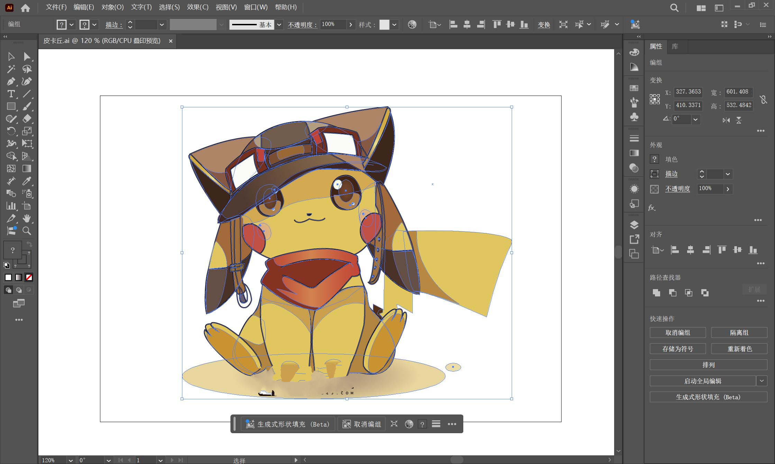Swap fill and stroke colors
775x464 pixels.
coord(29,244)
